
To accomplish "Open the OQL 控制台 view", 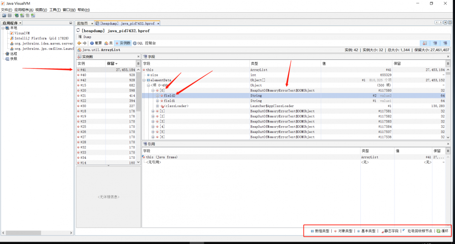I will coord(144,43).
